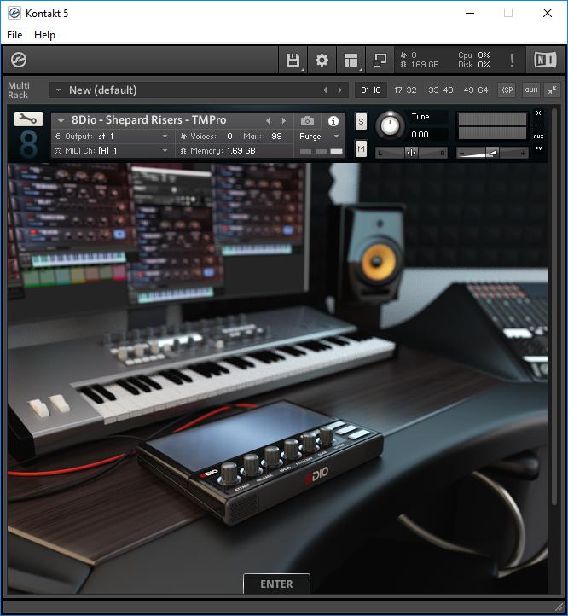568x616 pixels.
Task: Click the 8Dio library logo icon
Action: [x=28, y=144]
